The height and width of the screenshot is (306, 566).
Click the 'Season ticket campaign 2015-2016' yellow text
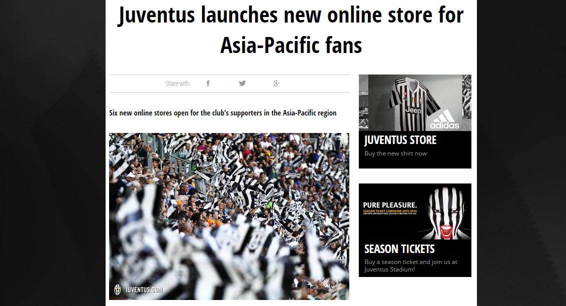coord(390,211)
